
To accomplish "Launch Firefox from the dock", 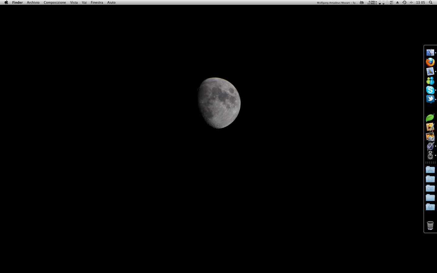I will 430,62.
